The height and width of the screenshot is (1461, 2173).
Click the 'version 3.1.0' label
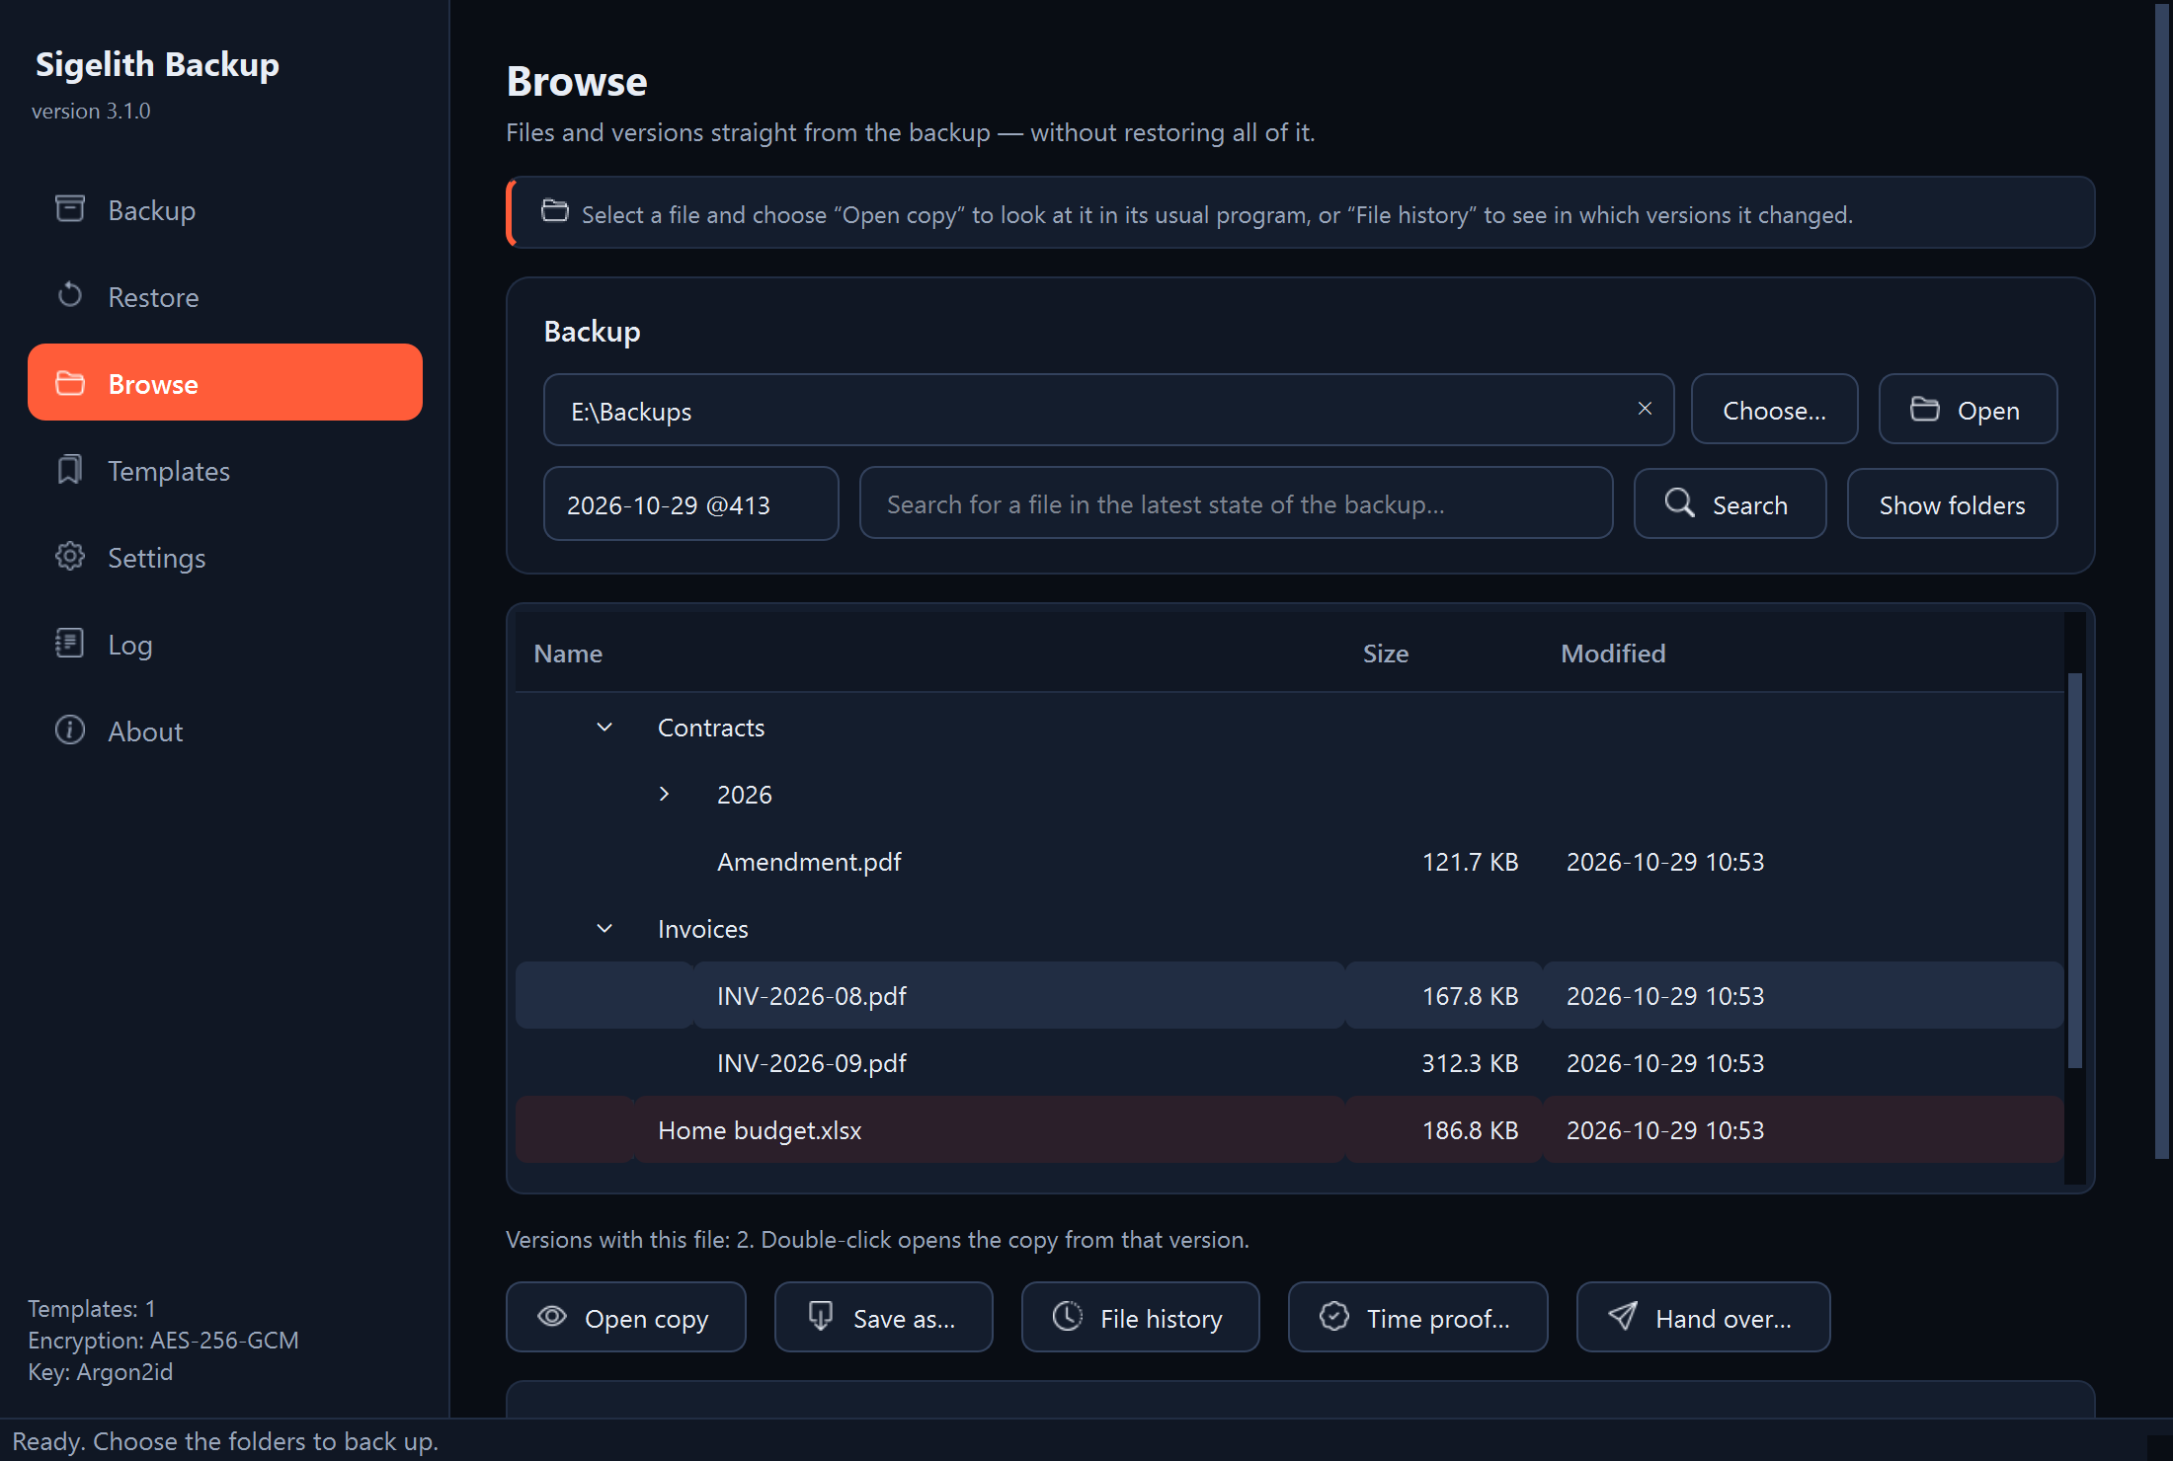(x=91, y=111)
